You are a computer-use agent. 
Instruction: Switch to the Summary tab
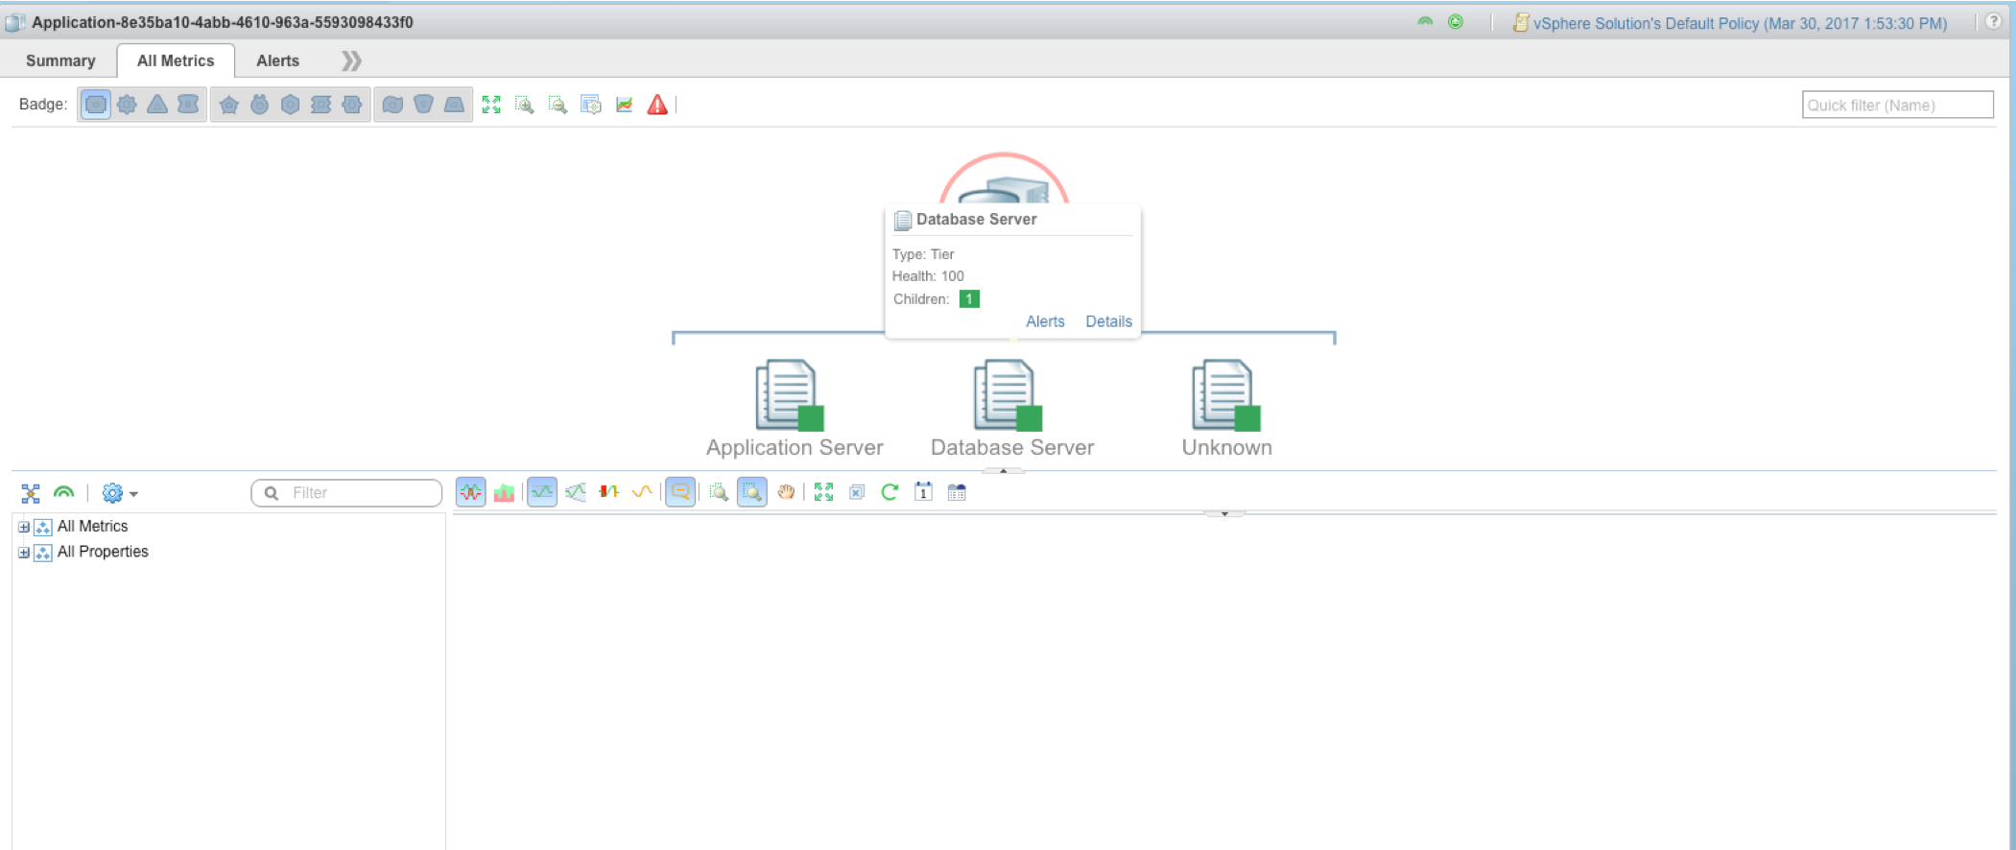click(x=60, y=60)
